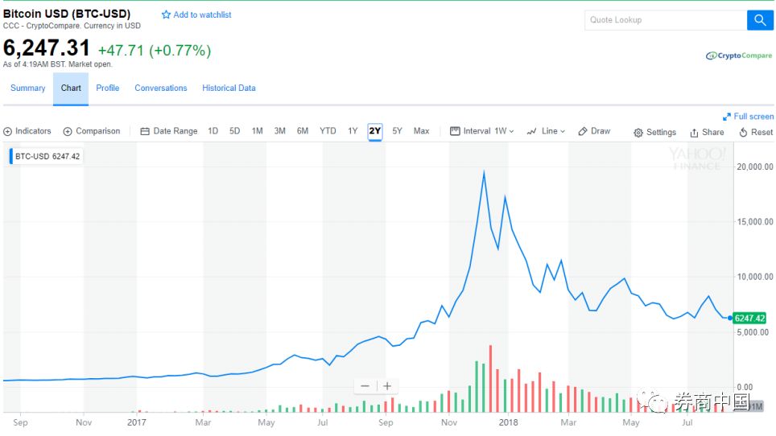Zoom in with the plus button
The width and height of the screenshot is (776, 436).
[x=387, y=386]
